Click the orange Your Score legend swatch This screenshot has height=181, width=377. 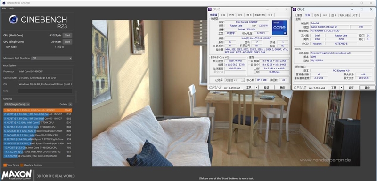click(x=5, y=165)
